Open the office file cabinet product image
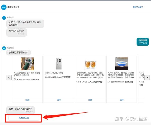 (59, 64)
